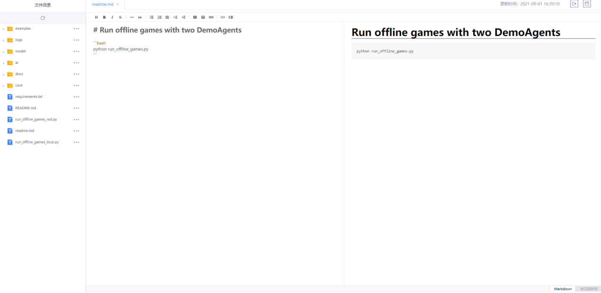Screen dimensions: 601x293
Task: Insert a hyperlink via link icon
Action: 211,17
